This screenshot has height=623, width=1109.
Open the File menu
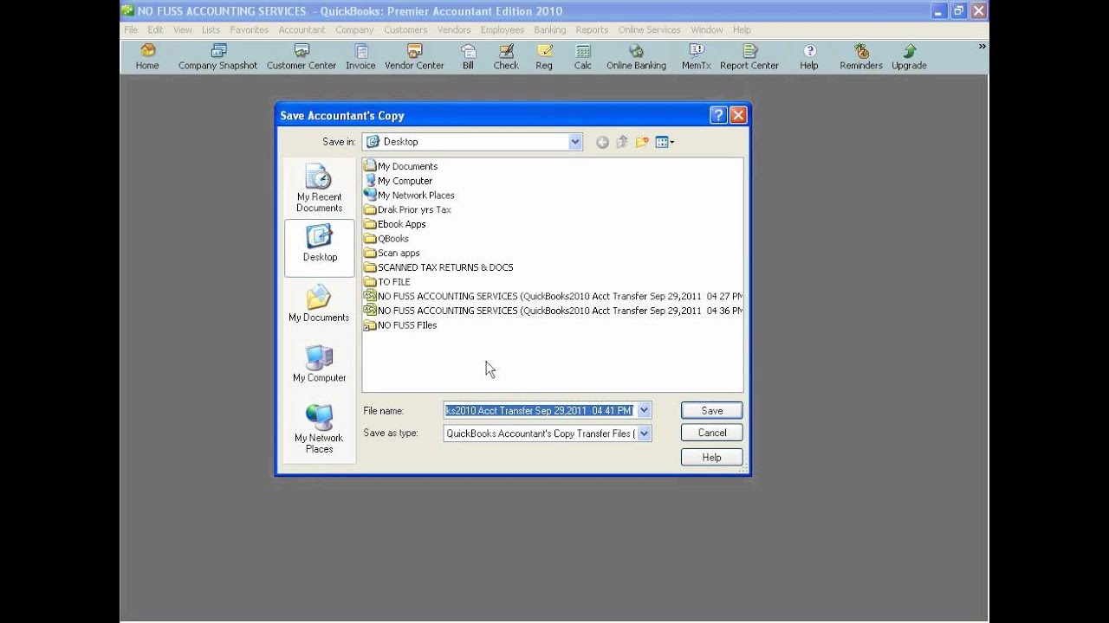coord(131,29)
